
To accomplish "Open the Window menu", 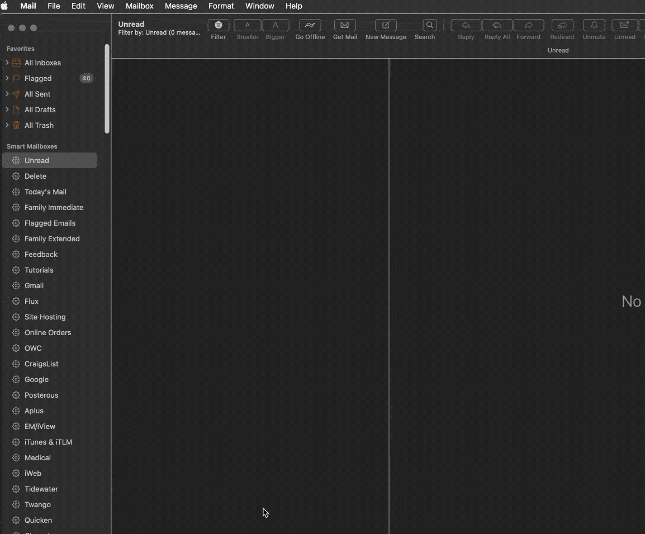I will tap(259, 6).
